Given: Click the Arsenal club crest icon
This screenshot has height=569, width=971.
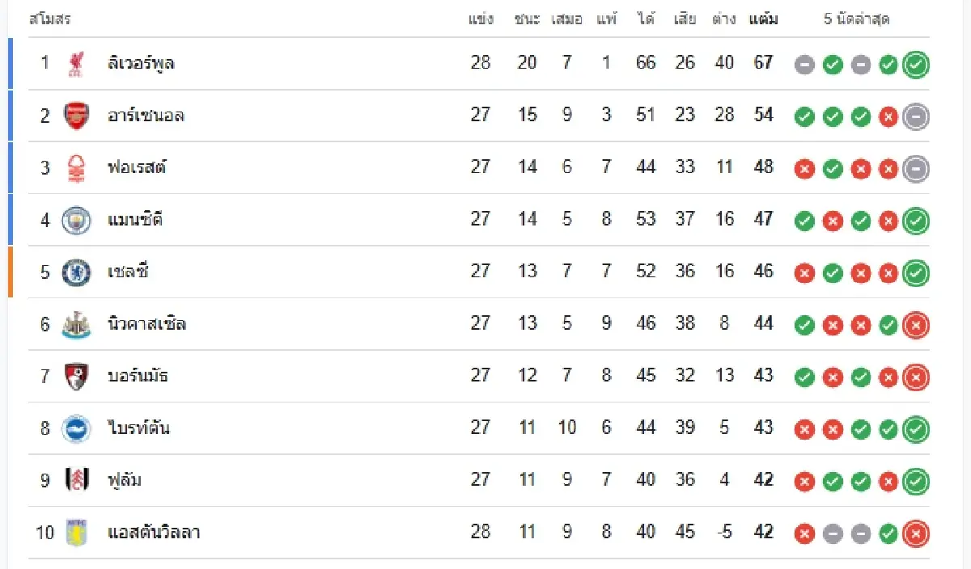Looking at the screenshot, I should 76,116.
